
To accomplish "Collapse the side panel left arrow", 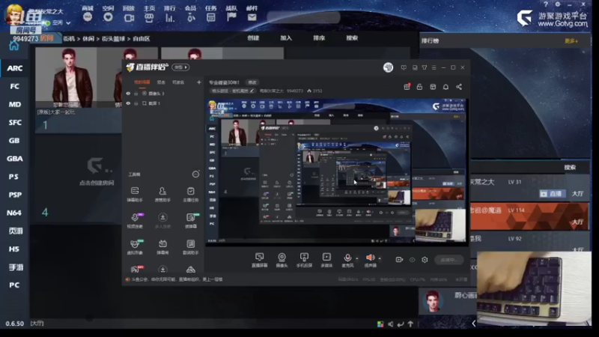I will (x=474, y=324).
